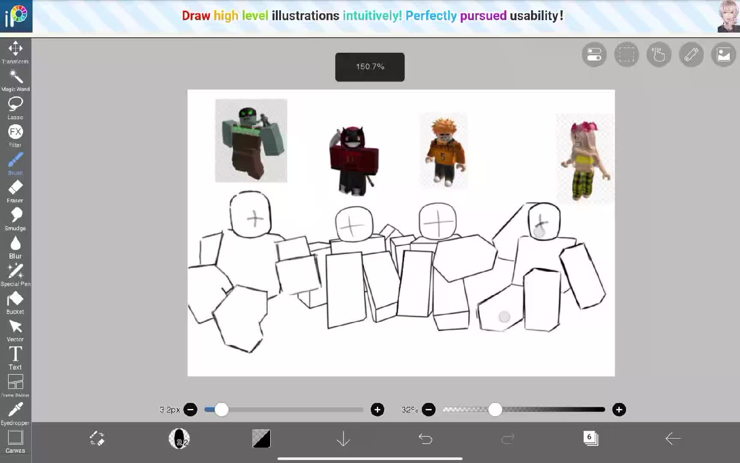This screenshot has width=740, height=463.
Task: Tap the back arrow to exit
Action: pos(673,439)
